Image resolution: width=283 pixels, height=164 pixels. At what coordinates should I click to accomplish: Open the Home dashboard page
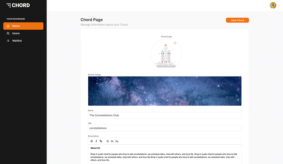tap(23, 26)
